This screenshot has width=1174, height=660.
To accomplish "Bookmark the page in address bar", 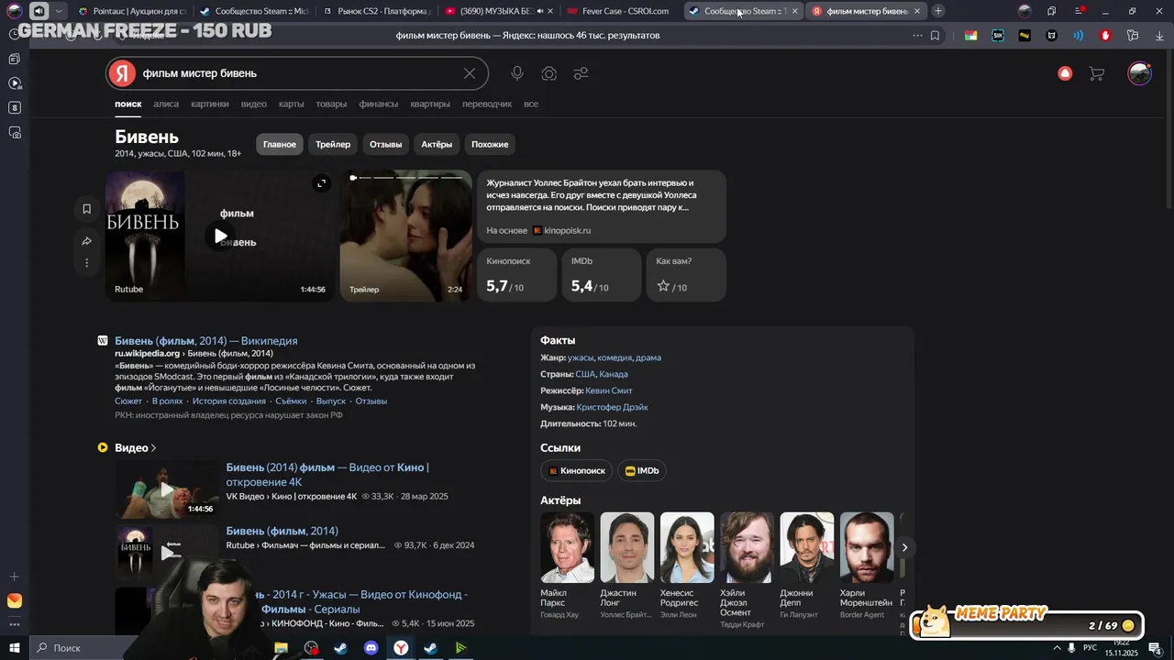I will coord(935,36).
